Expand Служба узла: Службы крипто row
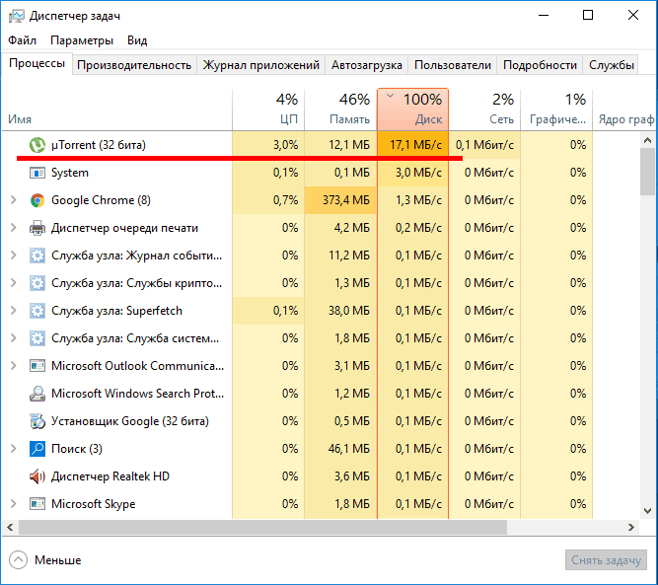This screenshot has width=658, height=585. [14, 283]
